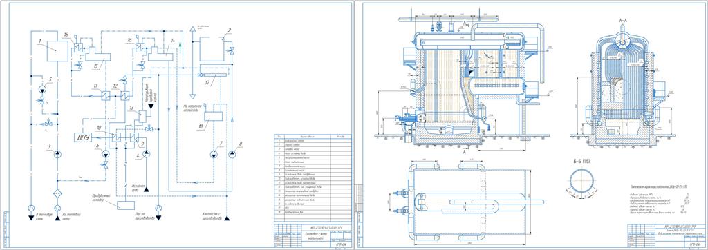Select heat exchanger symbol 11
Screen dimensions: 708x250
[x=105, y=95]
